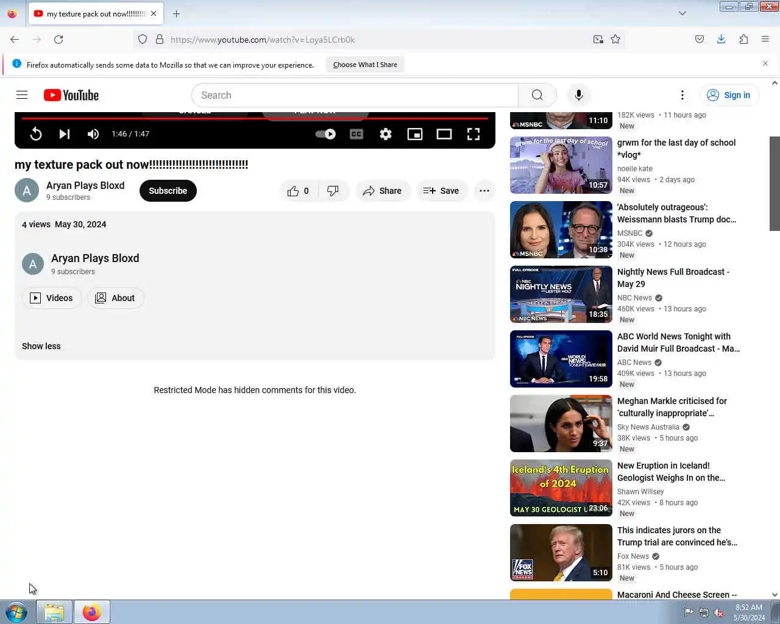Open File Explorer from the taskbar

click(54, 612)
